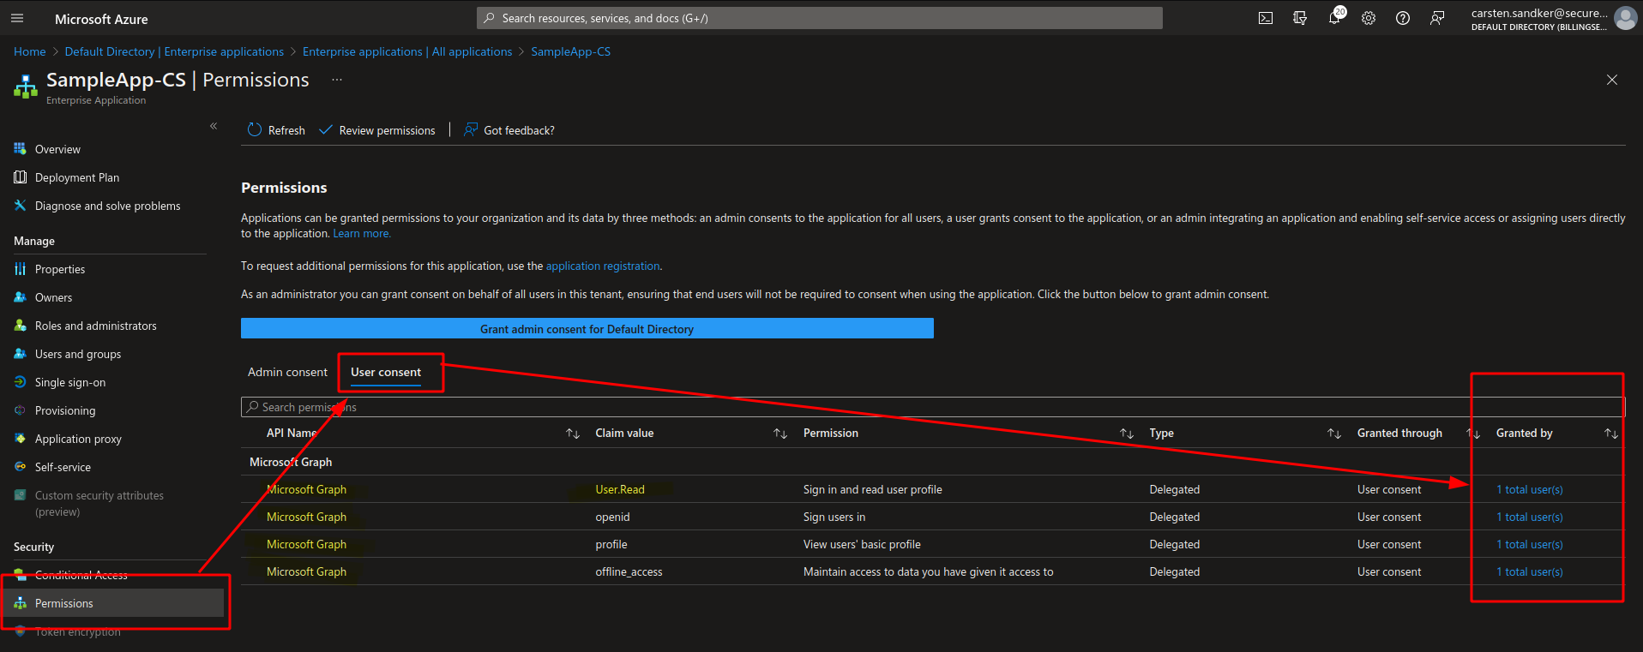
Task: Open Custom security attributes (preview)
Action: click(99, 503)
